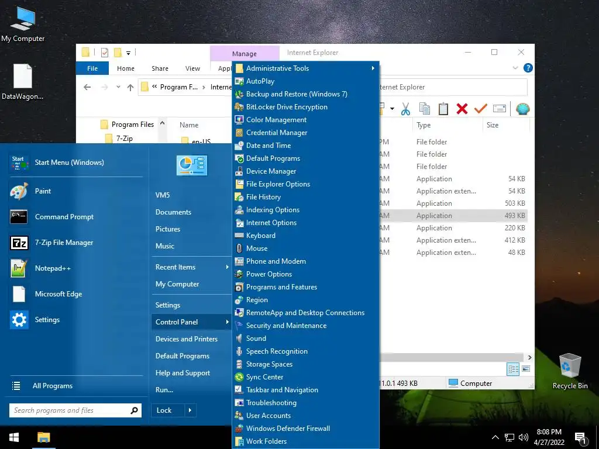The width and height of the screenshot is (599, 449).
Task: Switch to the Home ribbon tab
Action: click(126, 68)
